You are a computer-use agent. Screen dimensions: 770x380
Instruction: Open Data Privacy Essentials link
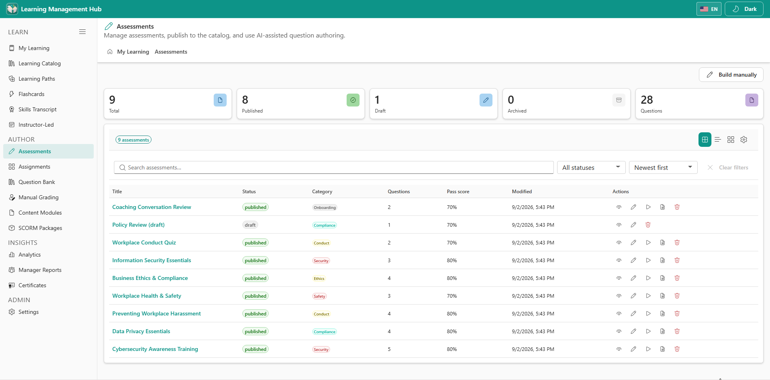[141, 331]
